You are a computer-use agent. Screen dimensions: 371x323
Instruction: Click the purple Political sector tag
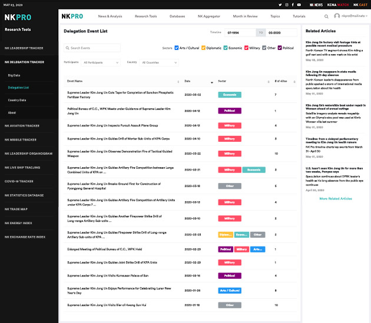click(229, 110)
